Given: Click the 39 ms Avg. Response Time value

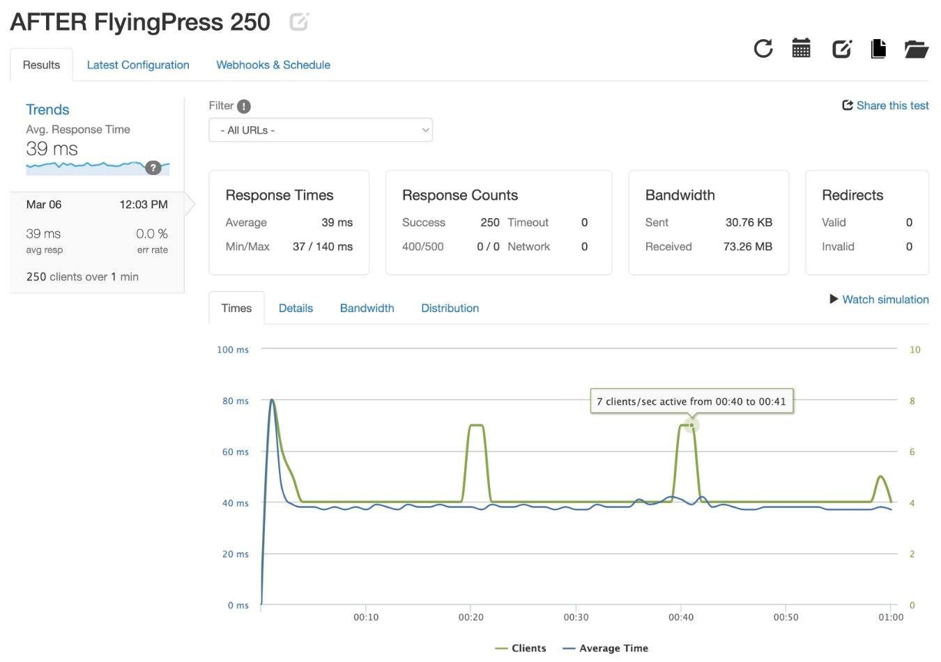Looking at the screenshot, I should point(52,148).
